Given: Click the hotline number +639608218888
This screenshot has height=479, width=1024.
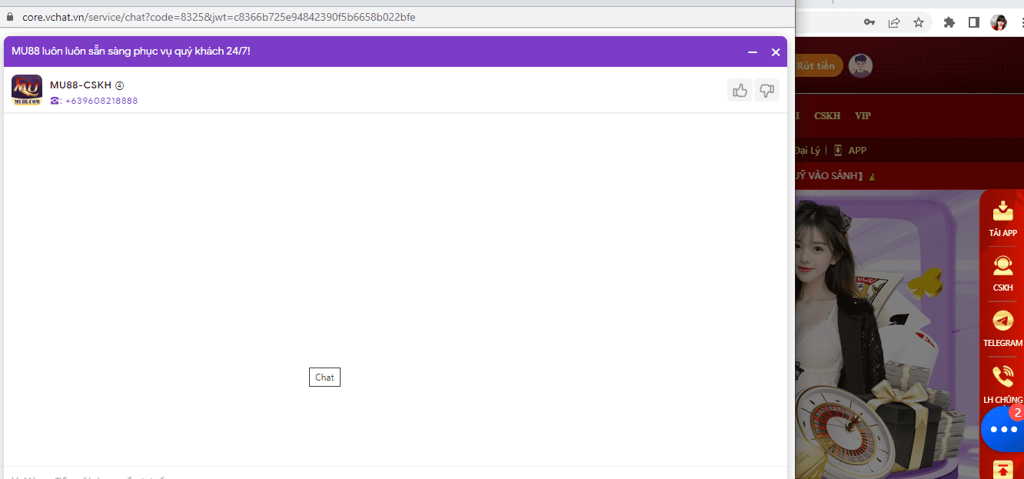Looking at the screenshot, I should pos(101,101).
